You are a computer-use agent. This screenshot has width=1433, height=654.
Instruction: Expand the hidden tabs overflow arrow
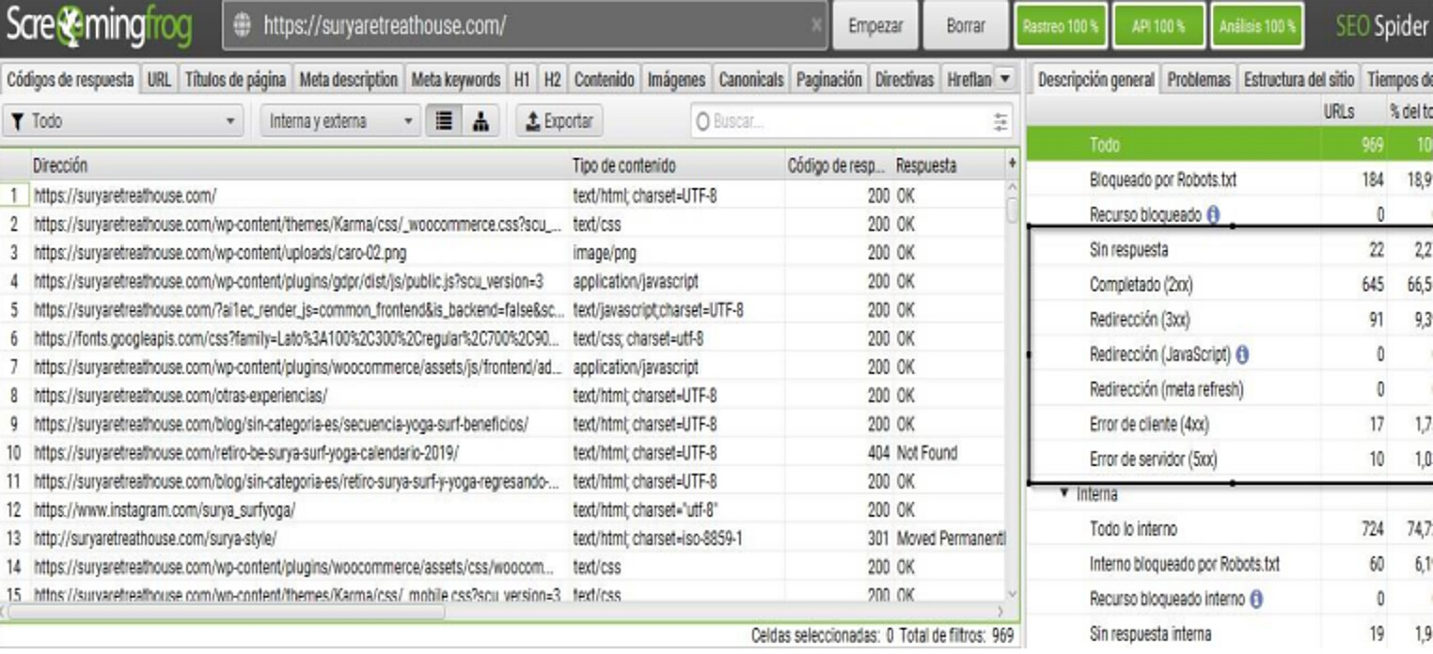pos(1005,80)
